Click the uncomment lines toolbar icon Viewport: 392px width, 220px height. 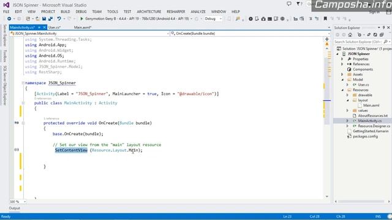tap(317, 19)
